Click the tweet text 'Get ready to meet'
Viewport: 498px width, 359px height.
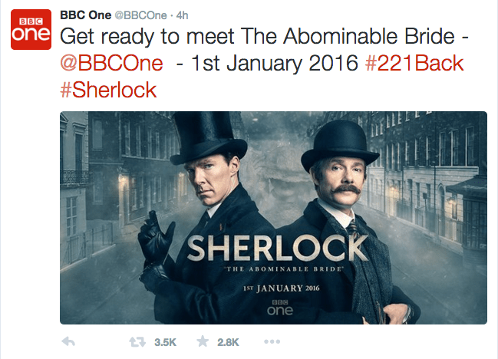coord(147,37)
